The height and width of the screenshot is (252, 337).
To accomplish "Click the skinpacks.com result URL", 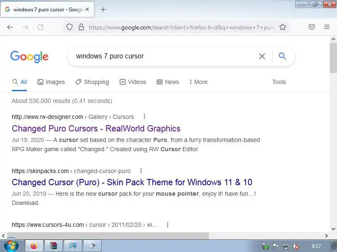I will (71, 171).
